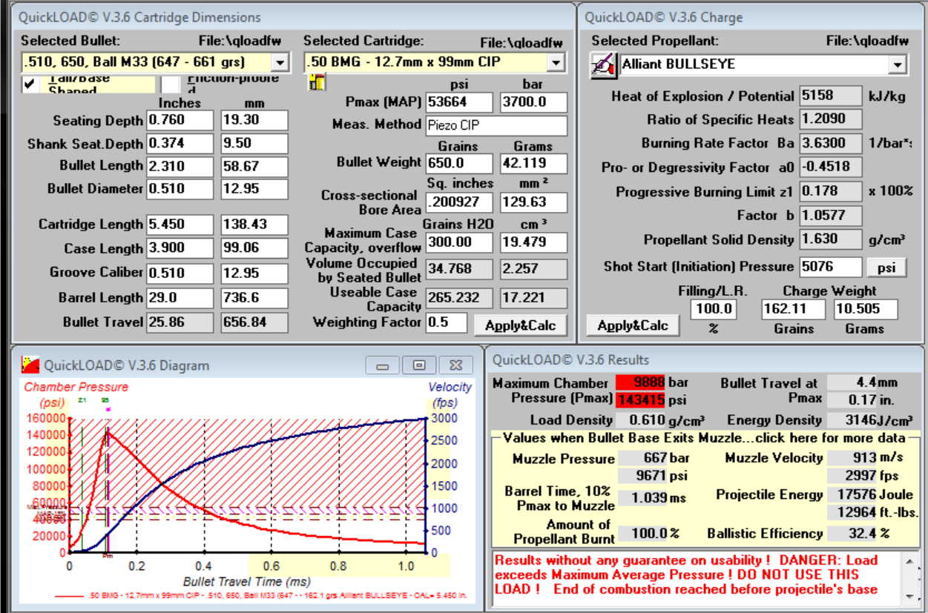Image resolution: width=928 pixels, height=613 pixels.
Task: Click the Cartridge Length mm field
Action: click(x=254, y=225)
